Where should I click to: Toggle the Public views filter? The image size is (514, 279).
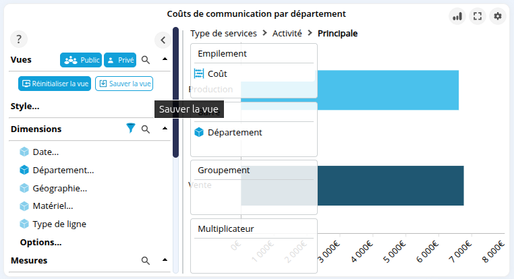[x=80, y=60]
